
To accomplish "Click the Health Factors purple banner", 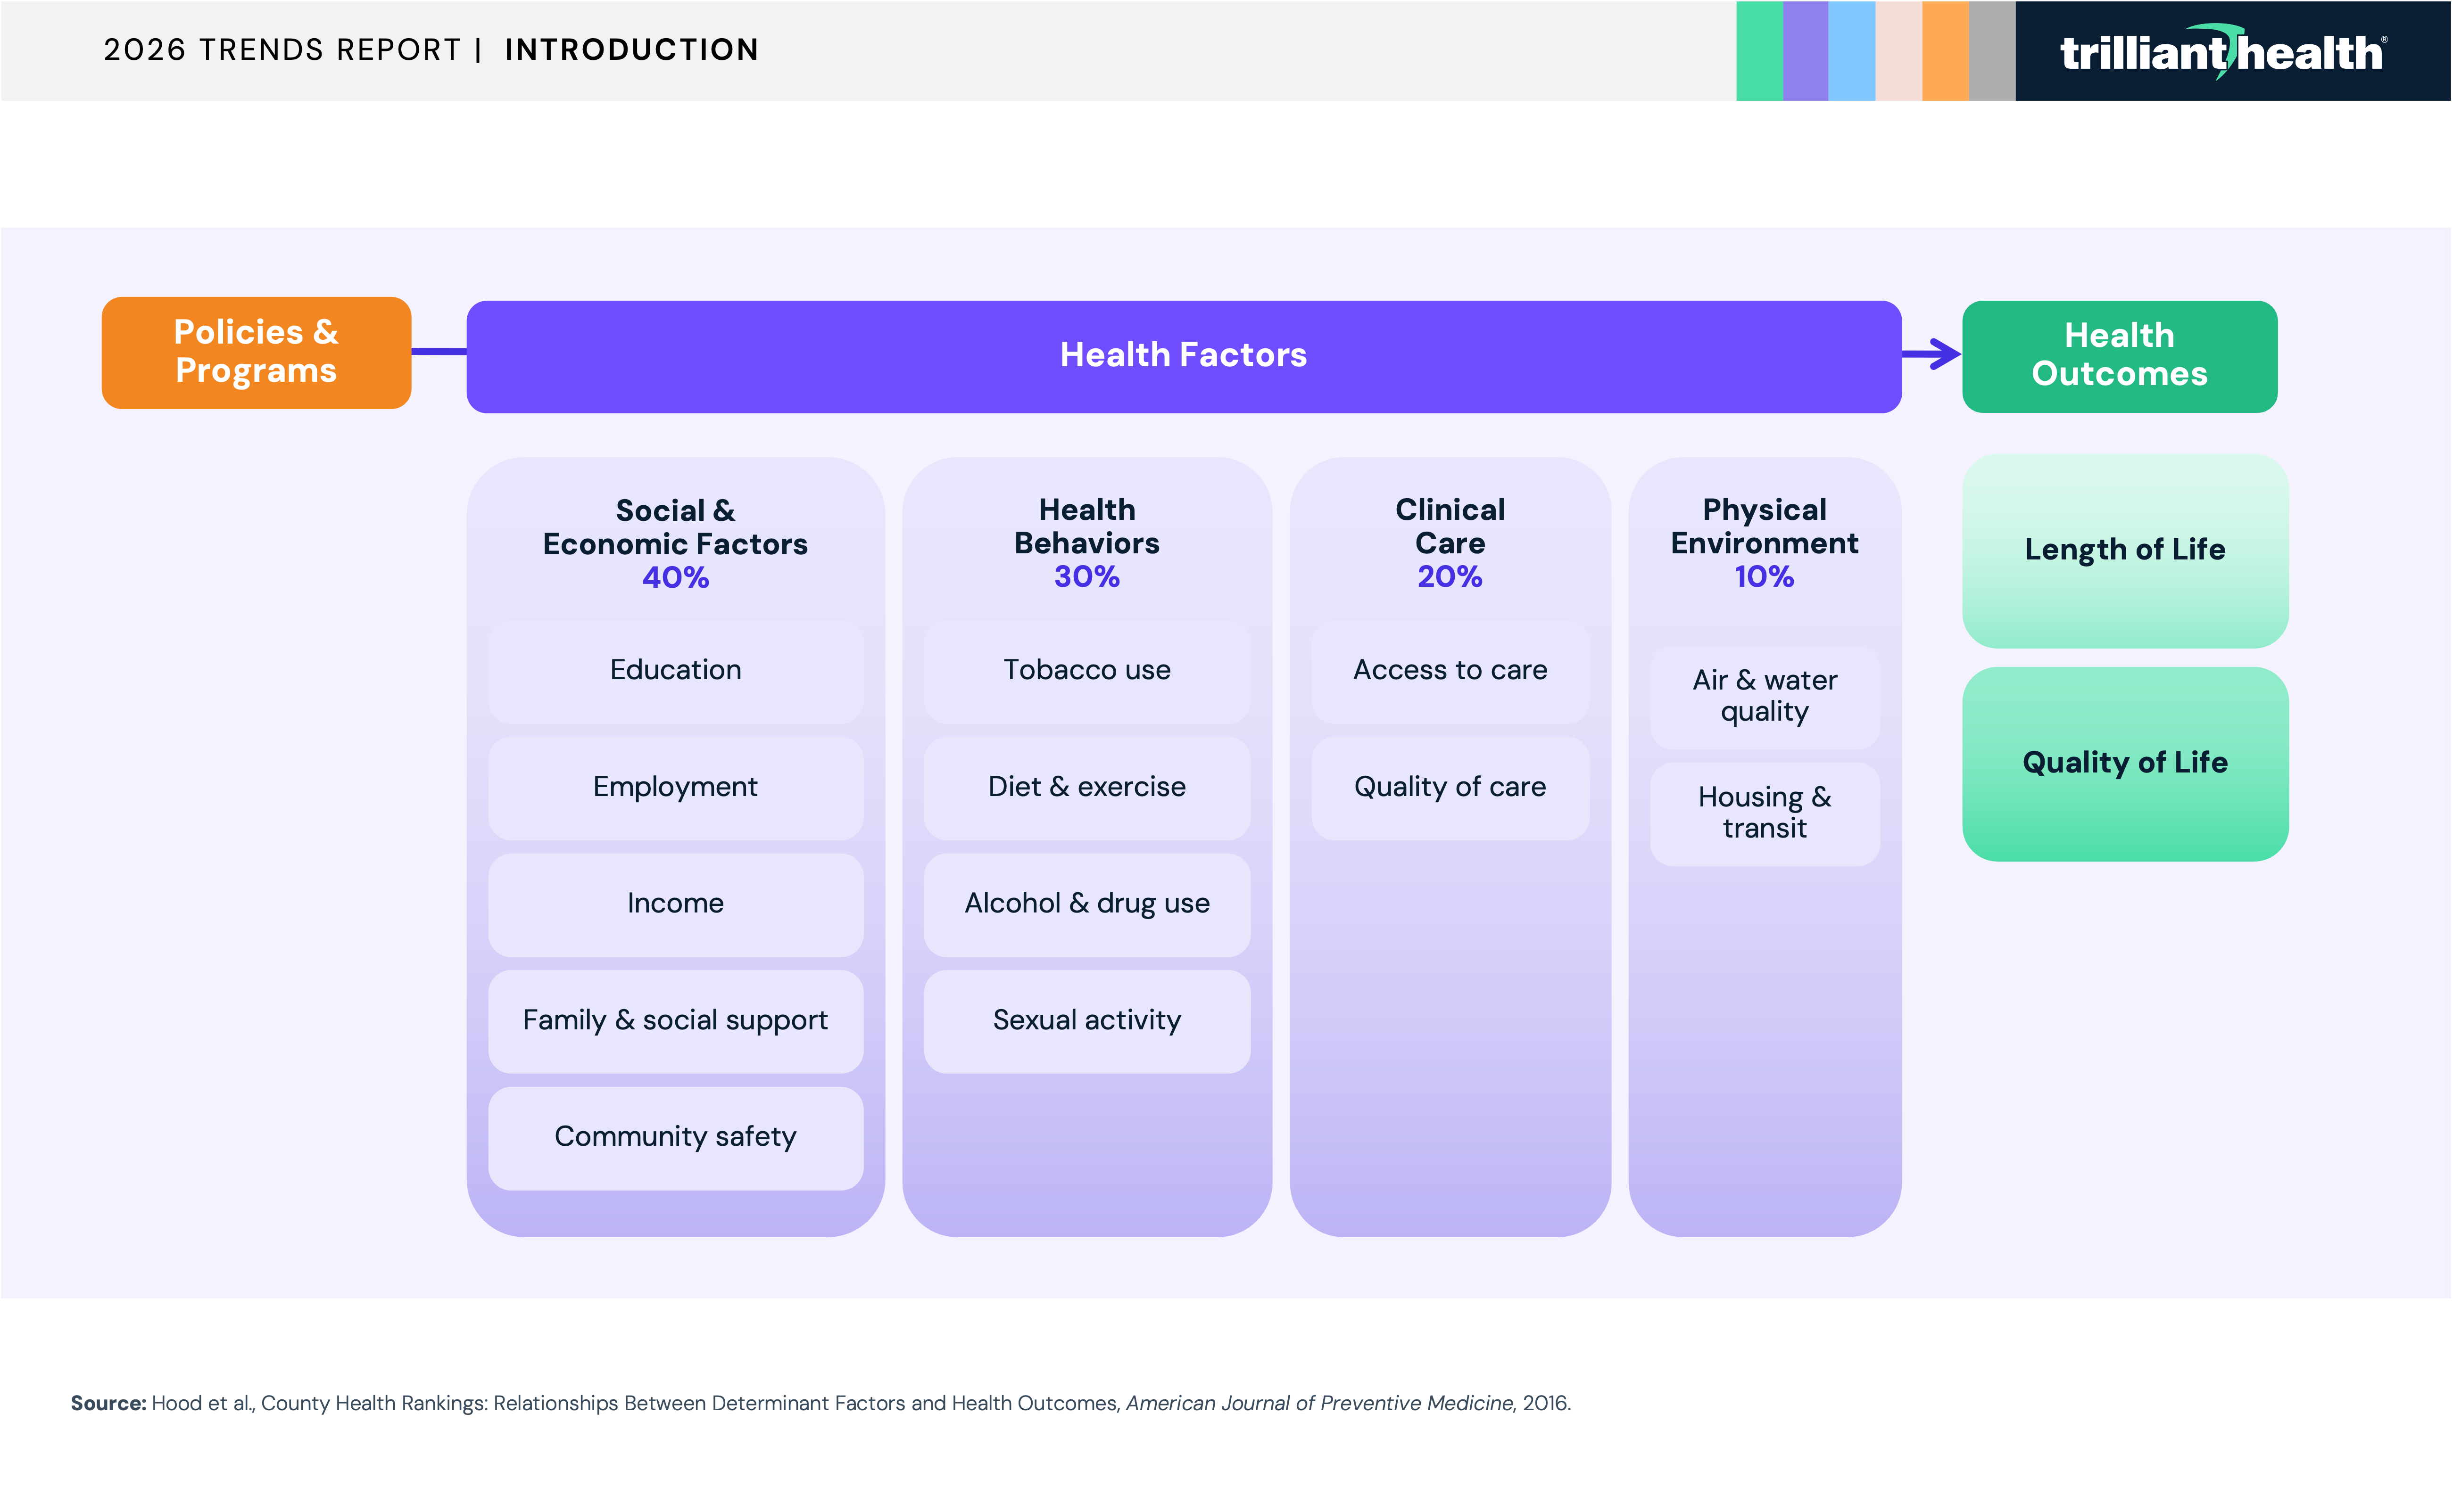I will 1184,356.
